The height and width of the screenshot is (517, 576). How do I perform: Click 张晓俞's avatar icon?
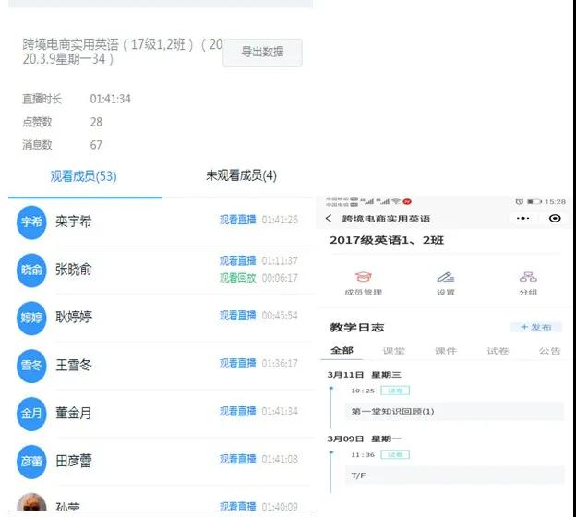[x=32, y=270]
